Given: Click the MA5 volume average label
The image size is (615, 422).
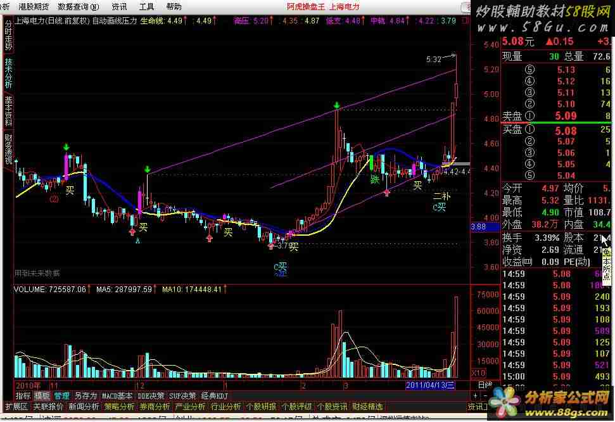Looking at the screenshot, I should pos(126,290).
